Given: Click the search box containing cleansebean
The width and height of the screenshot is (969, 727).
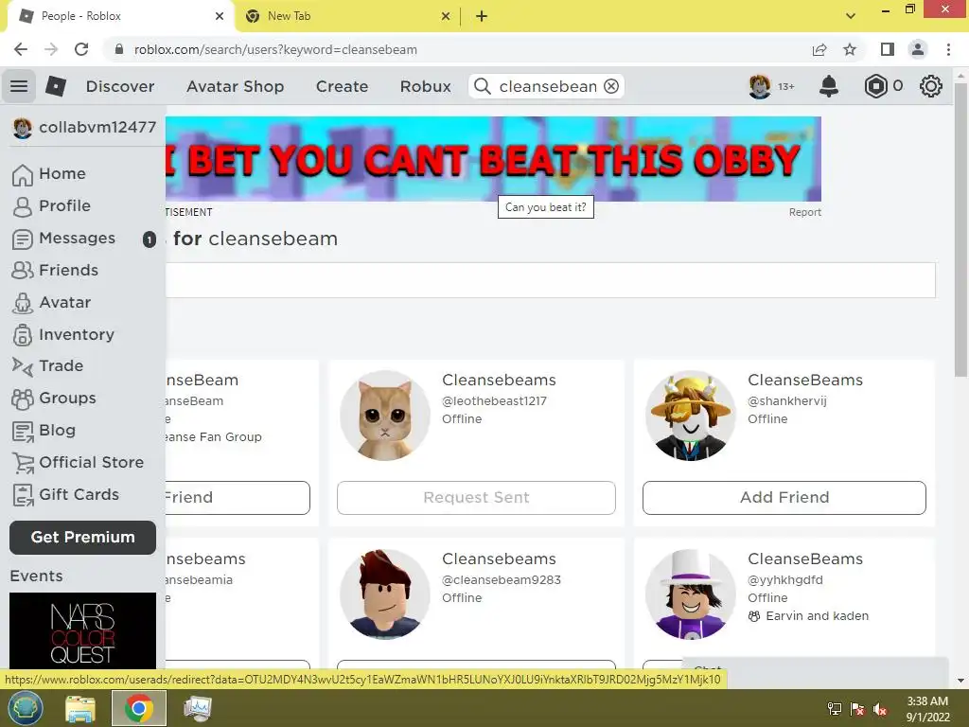Looking at the screenshot, I should (547, 86).
